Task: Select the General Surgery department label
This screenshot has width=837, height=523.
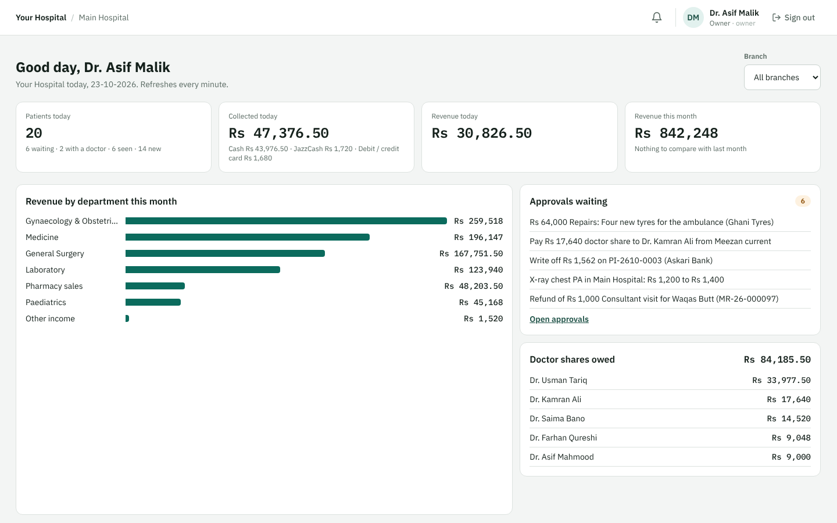Action: tap(55, 253)
